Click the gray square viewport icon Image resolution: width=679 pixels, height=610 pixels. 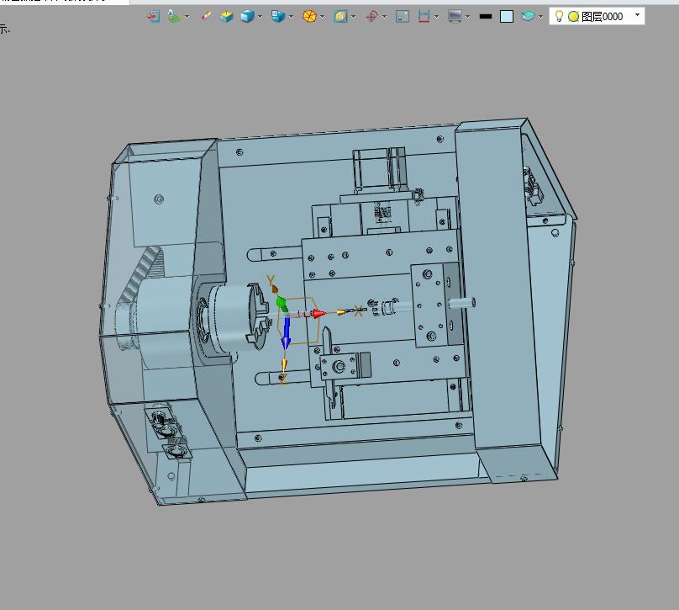coord(403,17)
